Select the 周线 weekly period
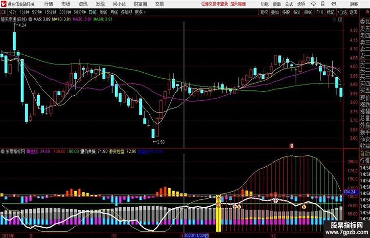The width and height of the screenshot is (370, 238). click(x=103, y=12)
